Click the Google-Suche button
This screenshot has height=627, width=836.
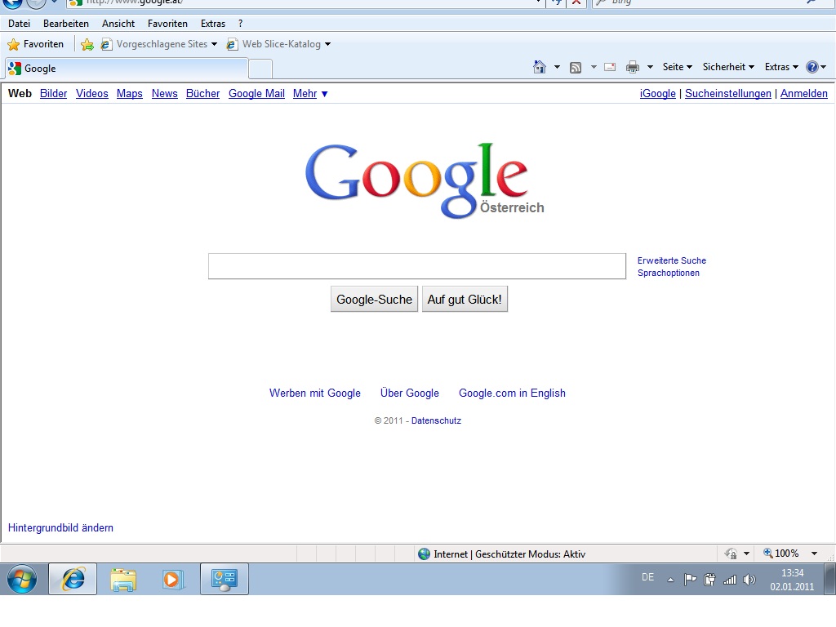click(374, 299)
